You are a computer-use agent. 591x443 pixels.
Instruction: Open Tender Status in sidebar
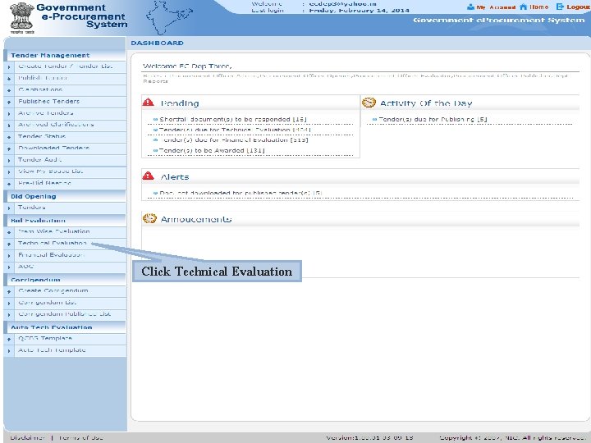point(42,136)
